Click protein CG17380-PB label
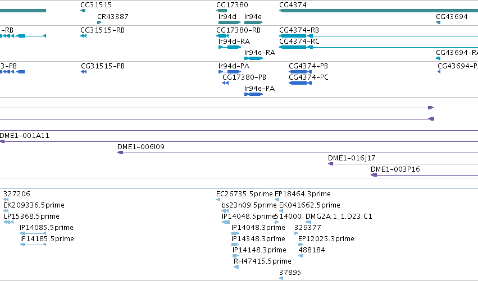Screen dimensions: 478x281 coord(244,77)
